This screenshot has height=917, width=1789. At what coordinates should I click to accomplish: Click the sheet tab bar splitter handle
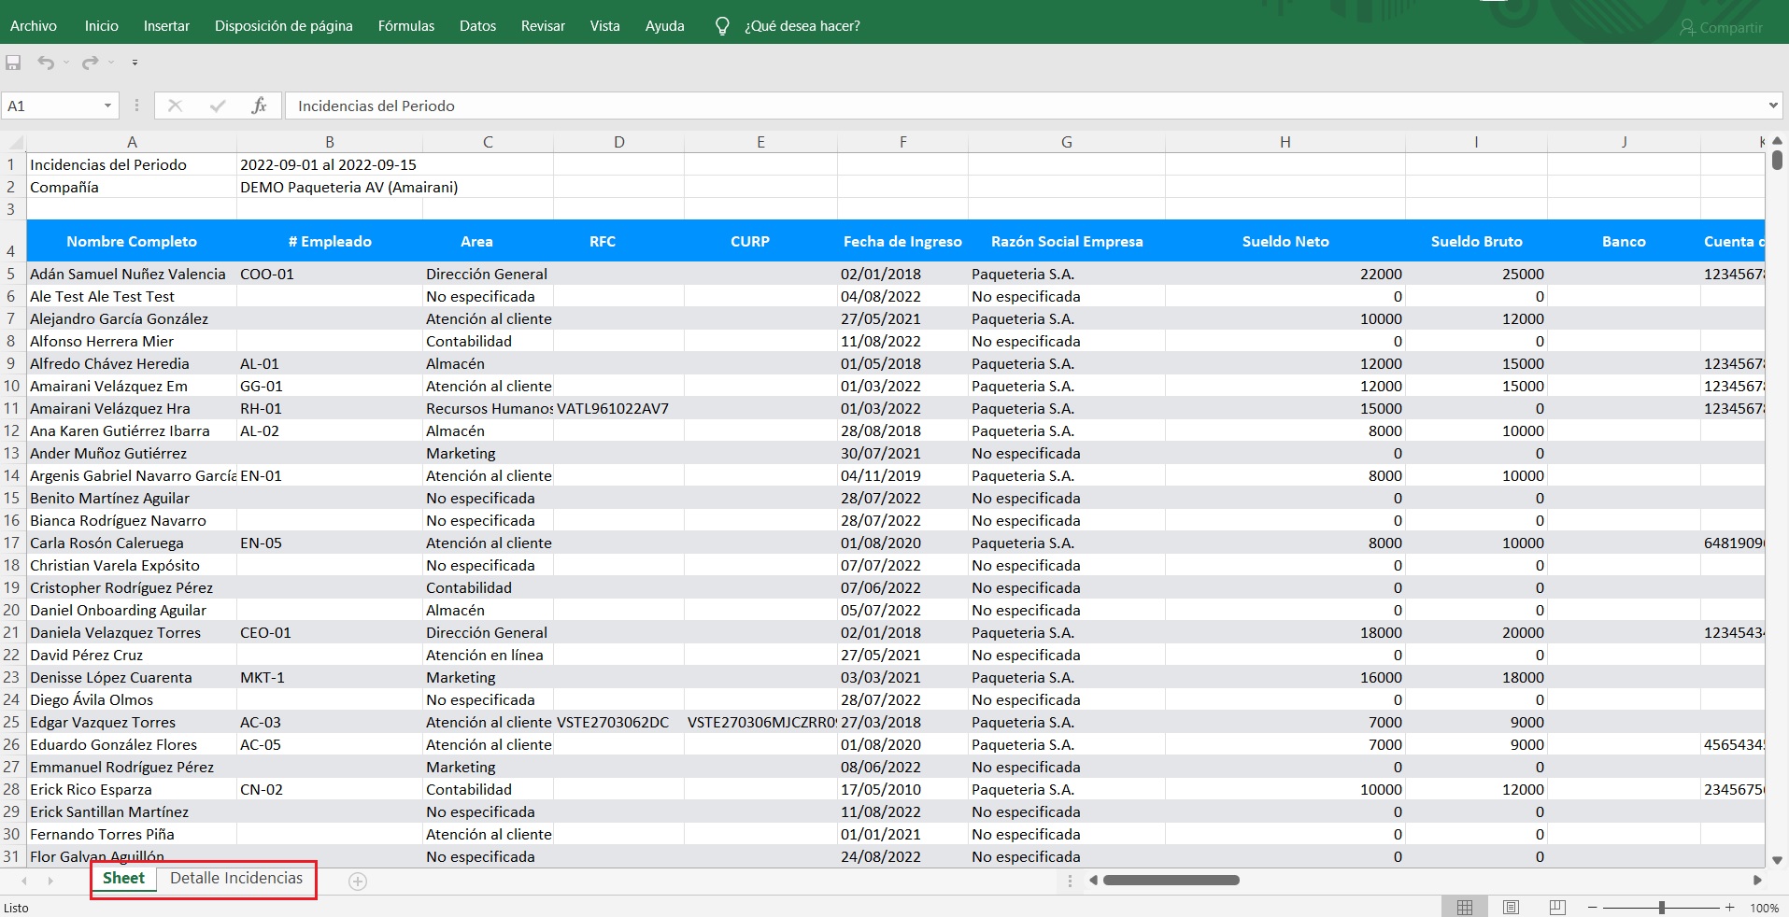point(1070,881)
